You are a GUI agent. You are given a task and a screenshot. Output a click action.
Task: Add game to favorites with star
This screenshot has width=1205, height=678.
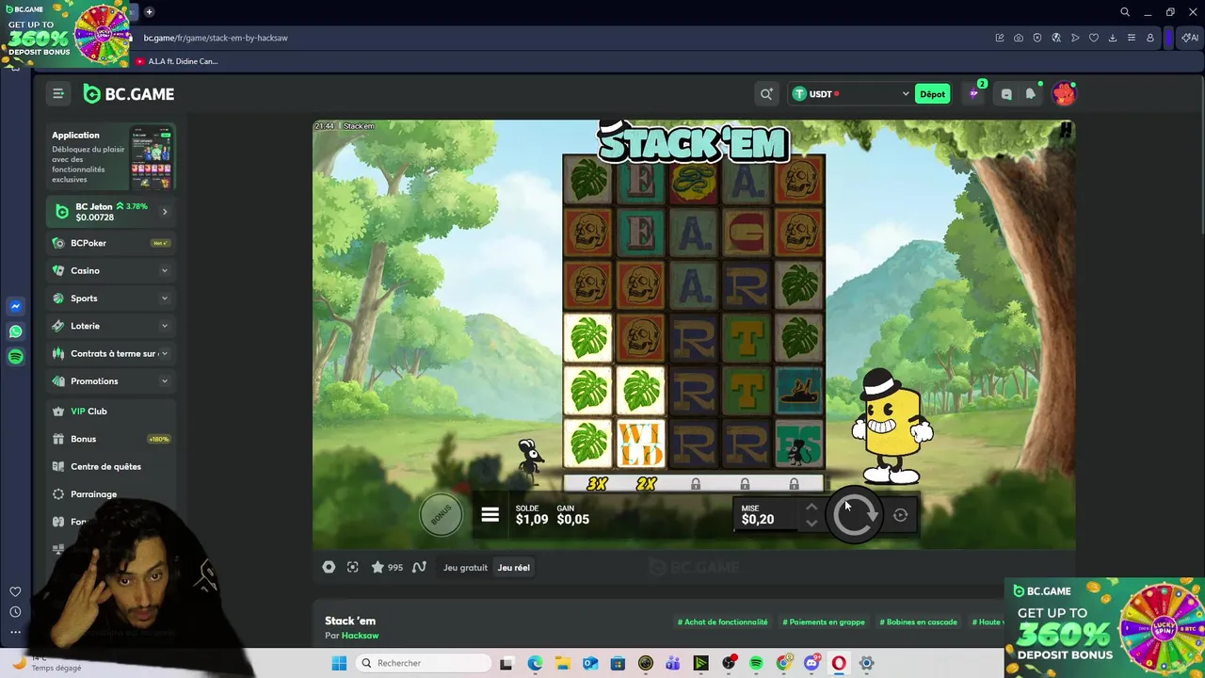tap(378, 567)
